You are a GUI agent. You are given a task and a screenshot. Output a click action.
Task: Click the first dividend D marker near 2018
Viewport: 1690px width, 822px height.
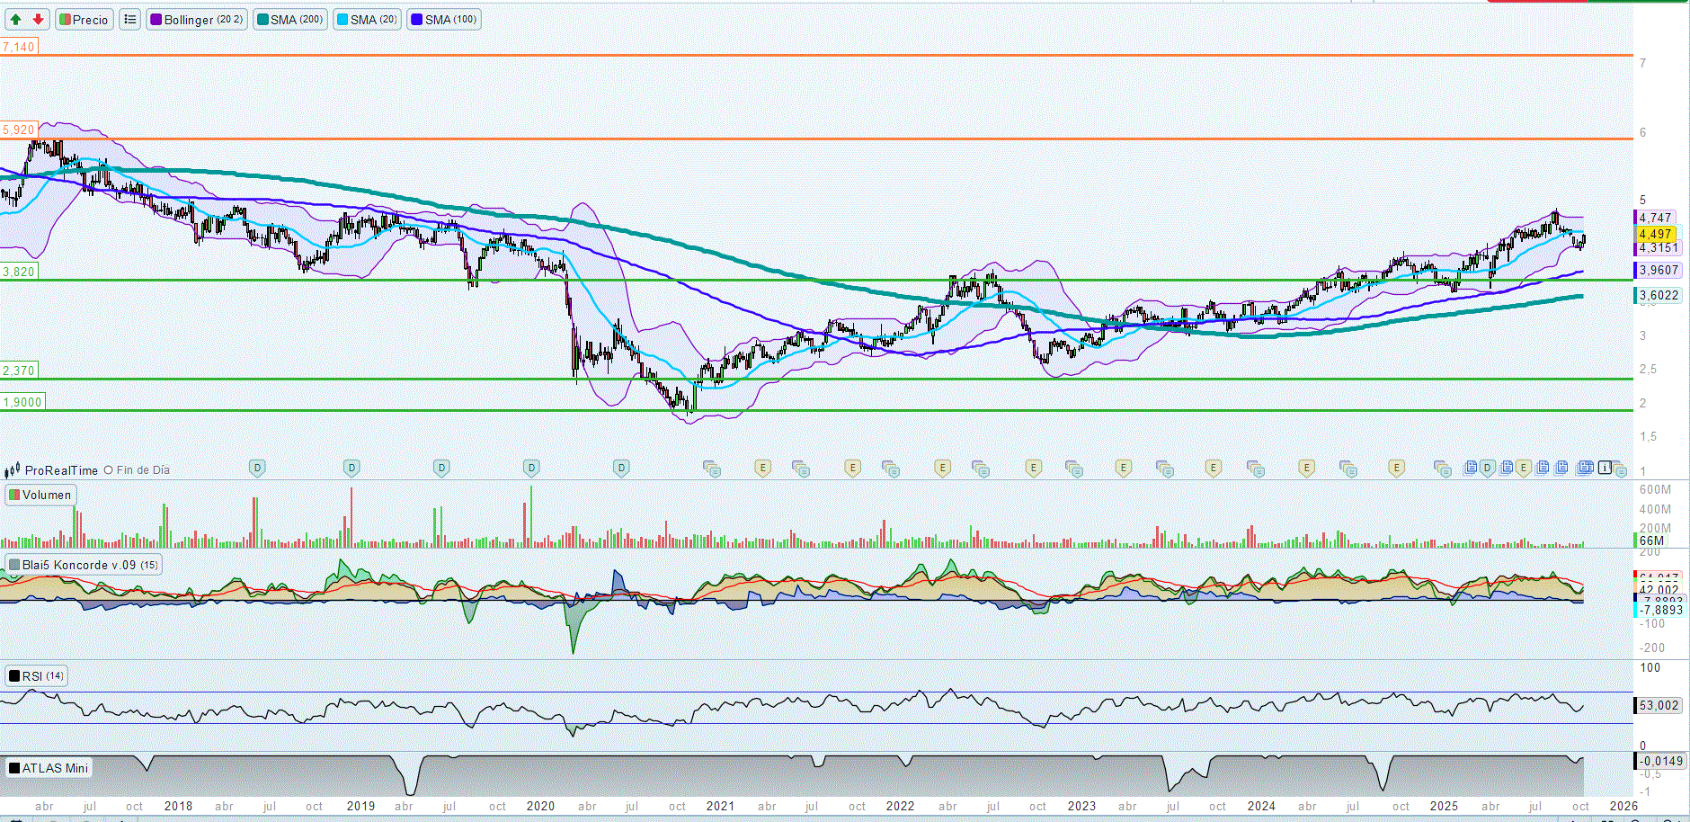tap(257, 468)
